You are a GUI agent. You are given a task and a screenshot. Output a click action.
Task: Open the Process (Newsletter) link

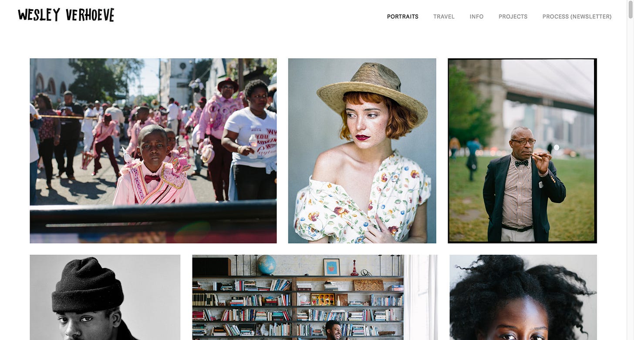(577, 17)
